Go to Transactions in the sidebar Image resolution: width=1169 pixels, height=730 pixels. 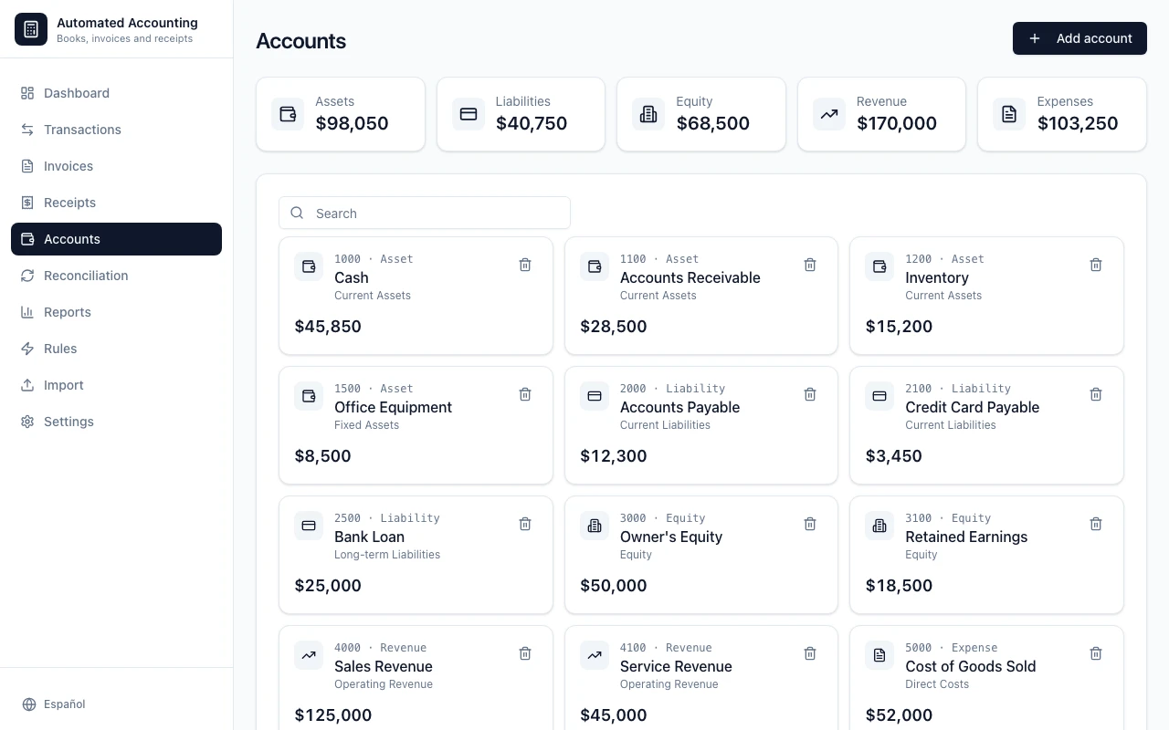tap(116, 130)
